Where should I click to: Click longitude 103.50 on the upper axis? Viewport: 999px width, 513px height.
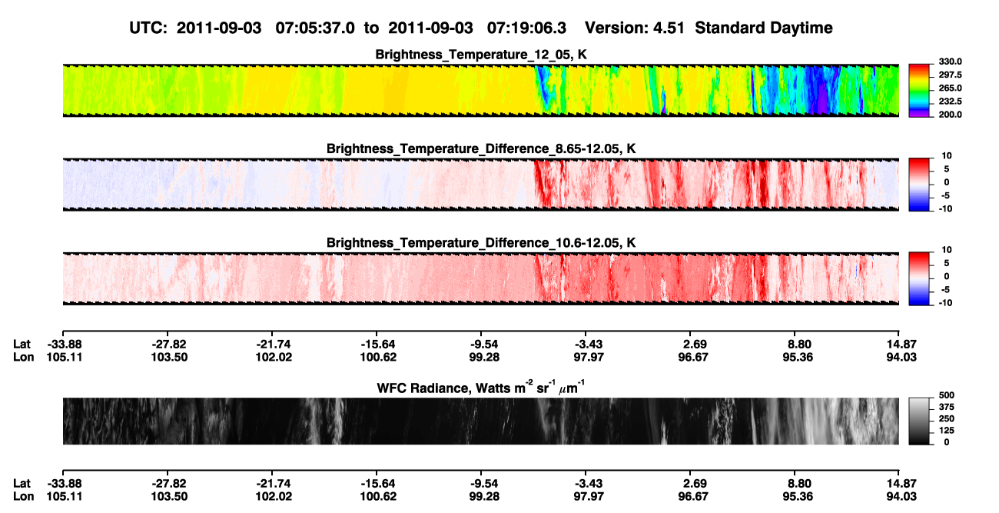click(168, 357)
